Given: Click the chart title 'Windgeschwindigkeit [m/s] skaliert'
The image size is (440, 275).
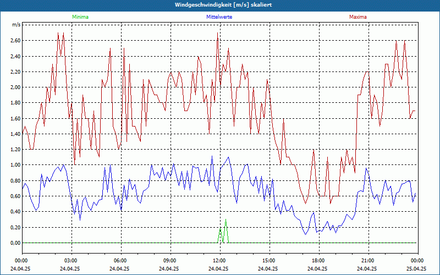Looking at the screenshot, I should coord(223,5).
